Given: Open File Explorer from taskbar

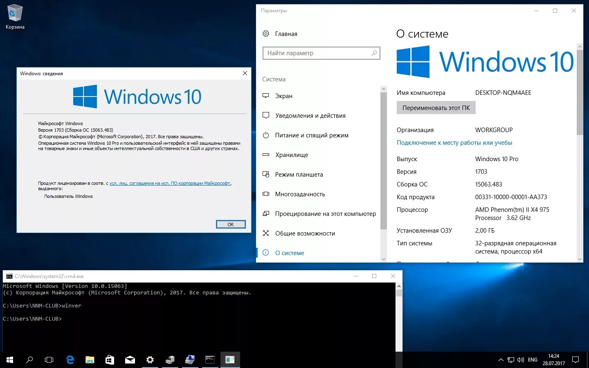Looking at the screenshot, I should click(90, 360).
